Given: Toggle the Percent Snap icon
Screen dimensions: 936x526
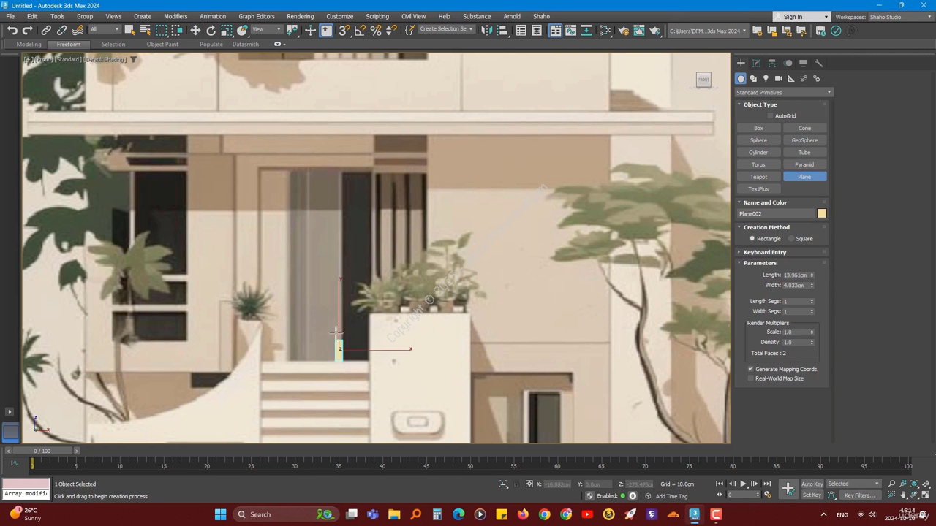Looking at the screenshot, I should tap(376, 31).
